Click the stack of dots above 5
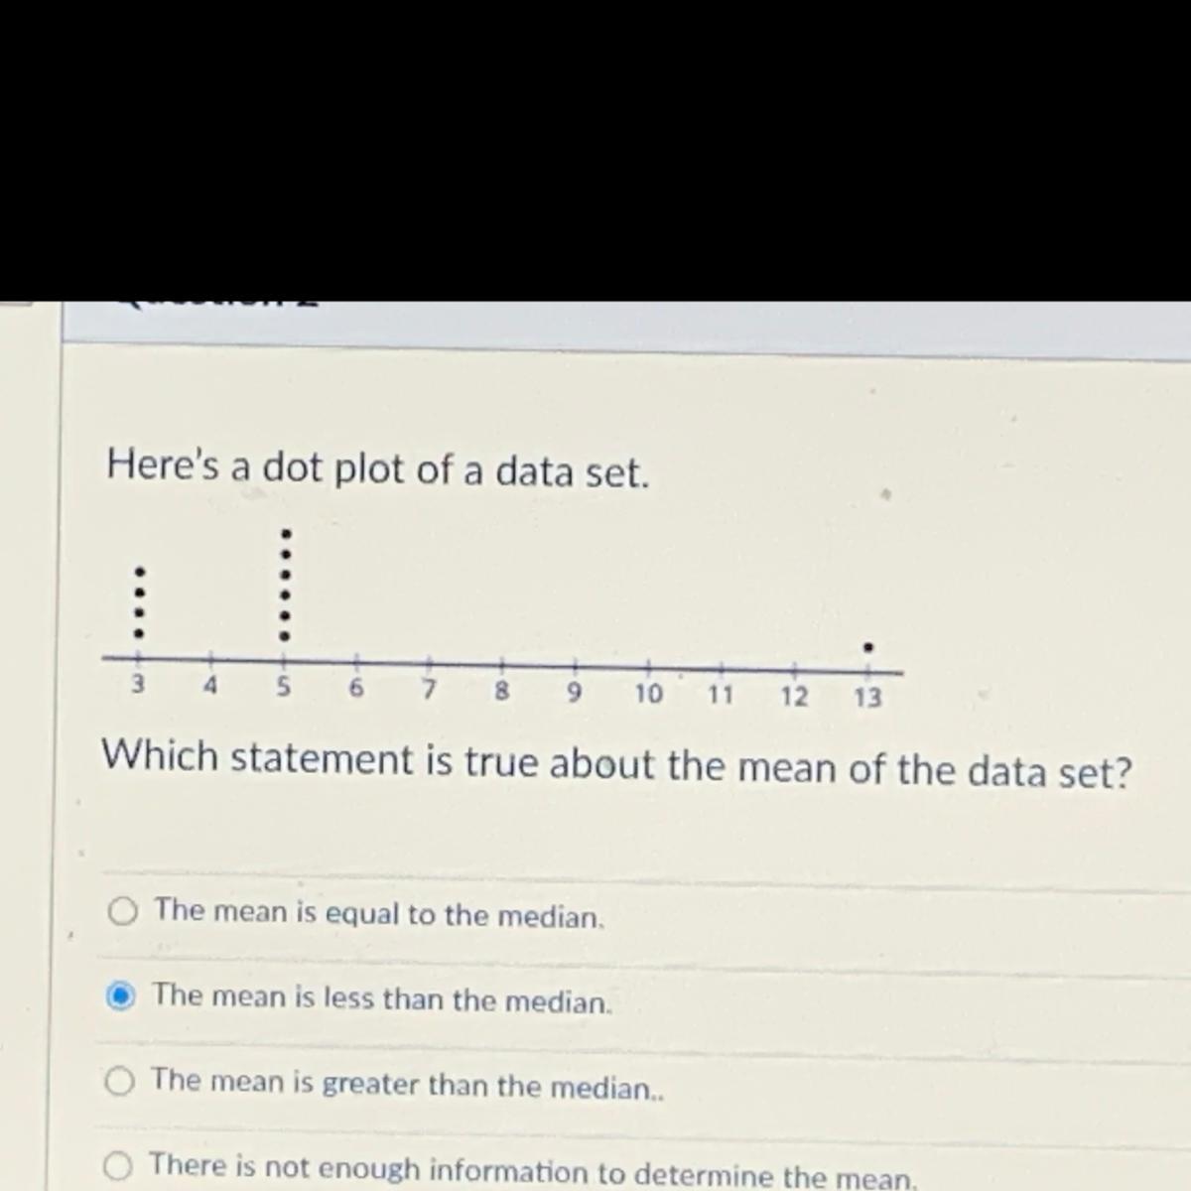The width and height of the screenshot is (1191, 1191). pyautogui.click(x=286, y=585)
